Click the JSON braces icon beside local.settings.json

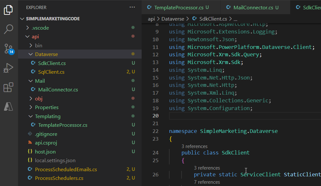click(x=30, y=160)
